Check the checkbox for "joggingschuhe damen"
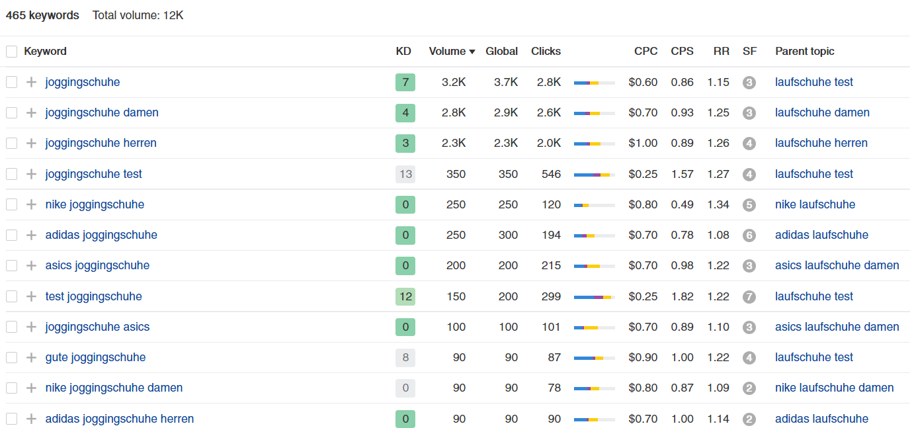The width and height of the screenshot is (910, 428). (11, 112)
